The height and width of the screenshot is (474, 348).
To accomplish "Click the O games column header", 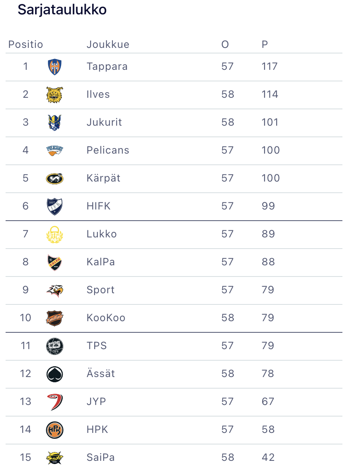I will [225, 44].
